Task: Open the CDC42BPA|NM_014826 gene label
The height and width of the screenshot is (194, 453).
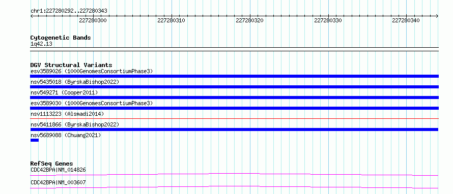Action: tap(58, 170)
